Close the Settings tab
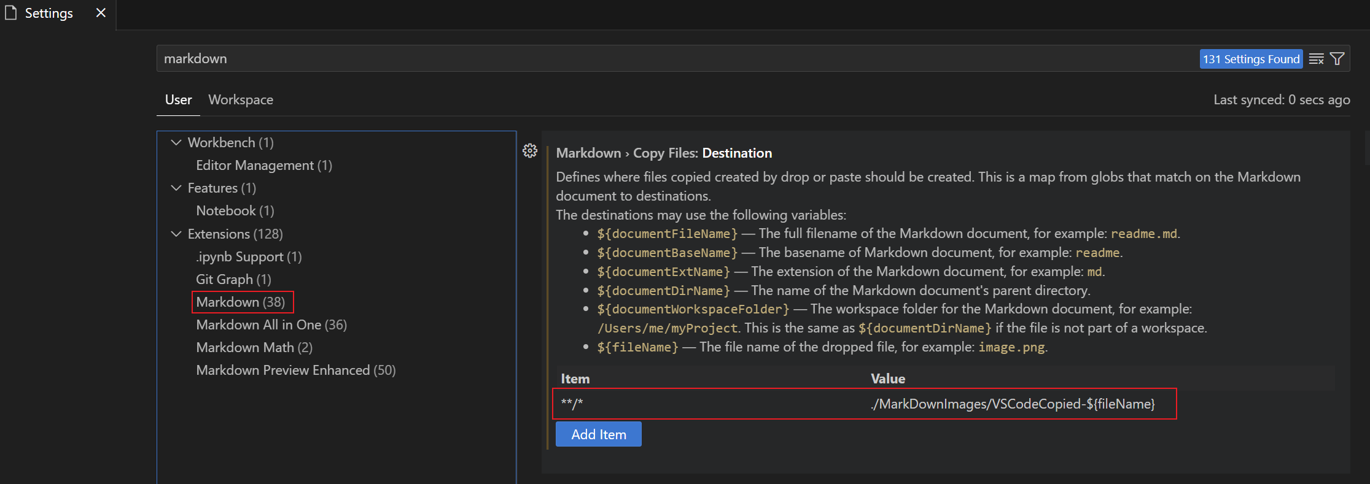1370x484 pixels. tap(101, 13)
